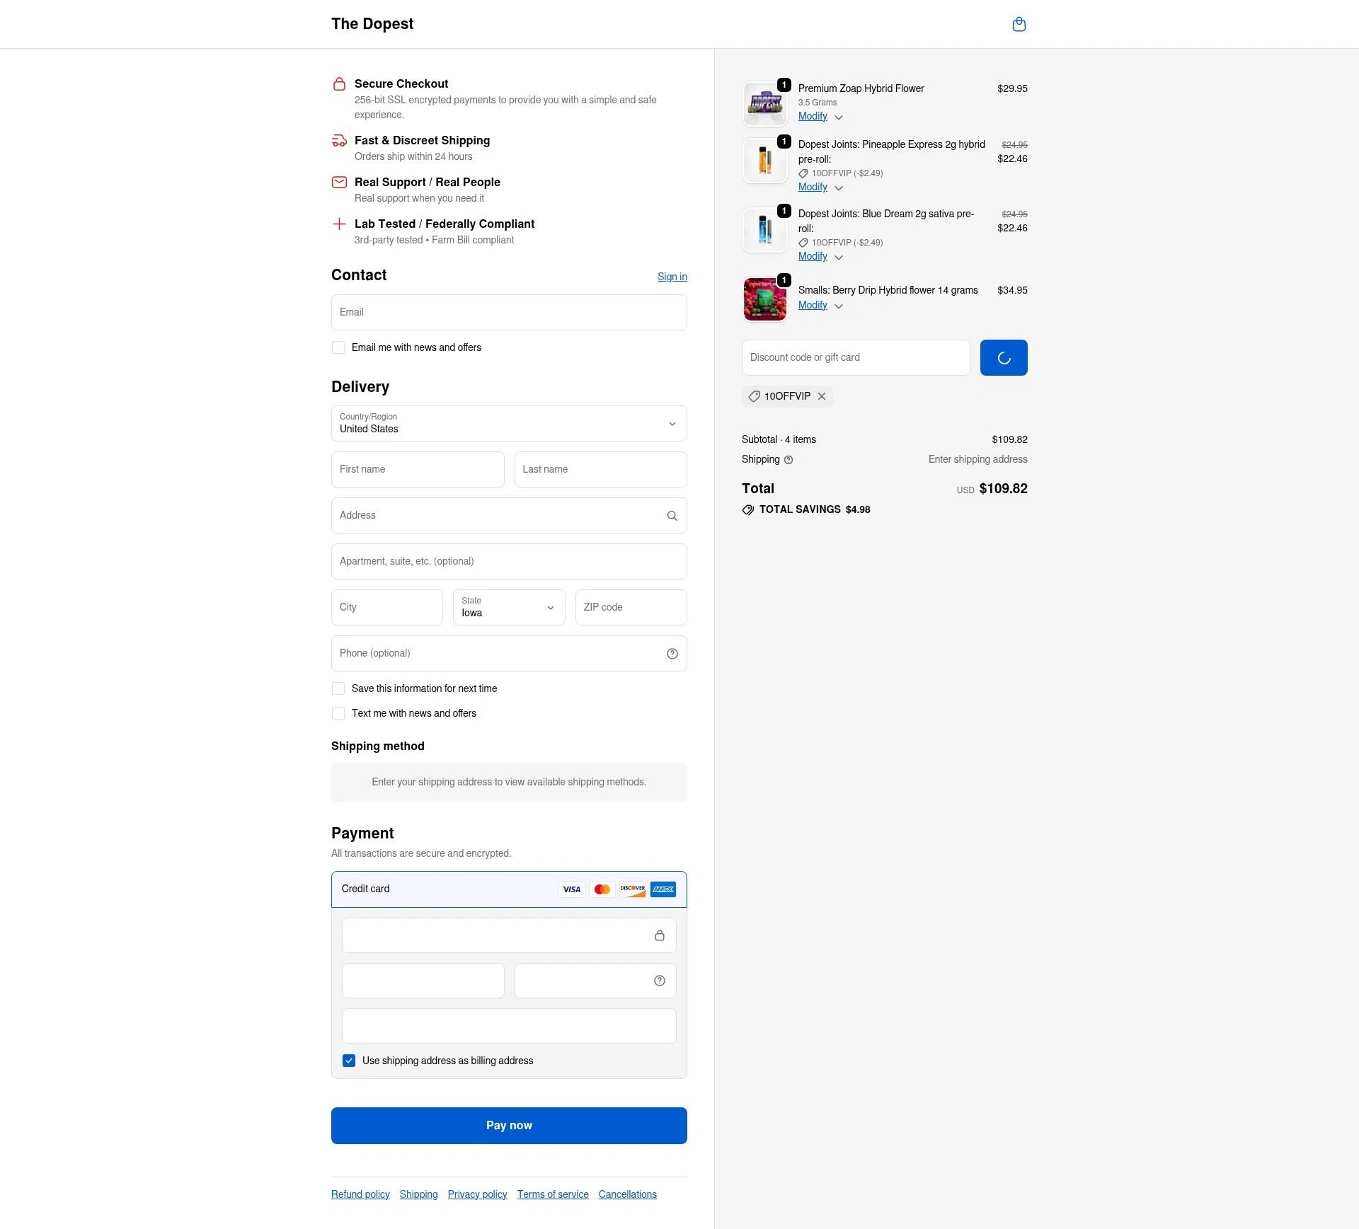
Task: Check Save this information for next time
Action: [338, 688]
